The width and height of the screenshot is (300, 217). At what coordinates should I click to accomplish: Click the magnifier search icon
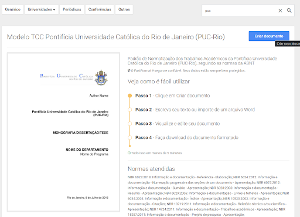289,11
